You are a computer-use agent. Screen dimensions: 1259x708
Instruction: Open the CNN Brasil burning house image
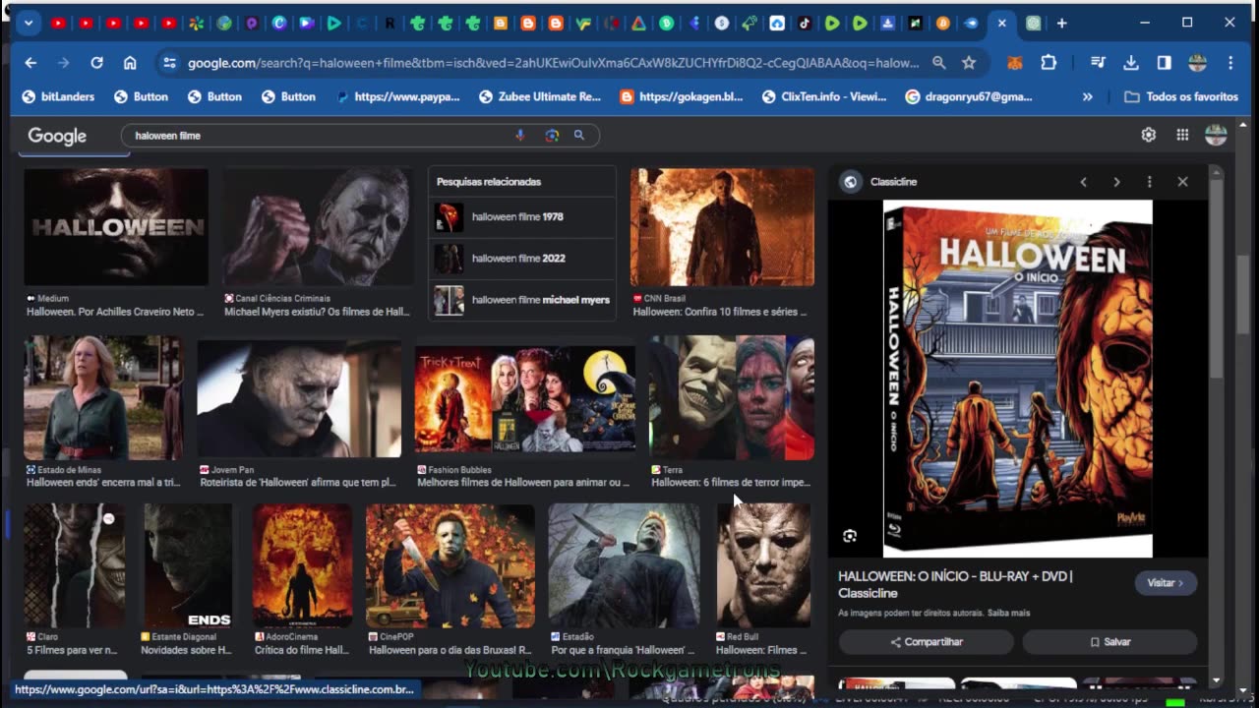722,227
